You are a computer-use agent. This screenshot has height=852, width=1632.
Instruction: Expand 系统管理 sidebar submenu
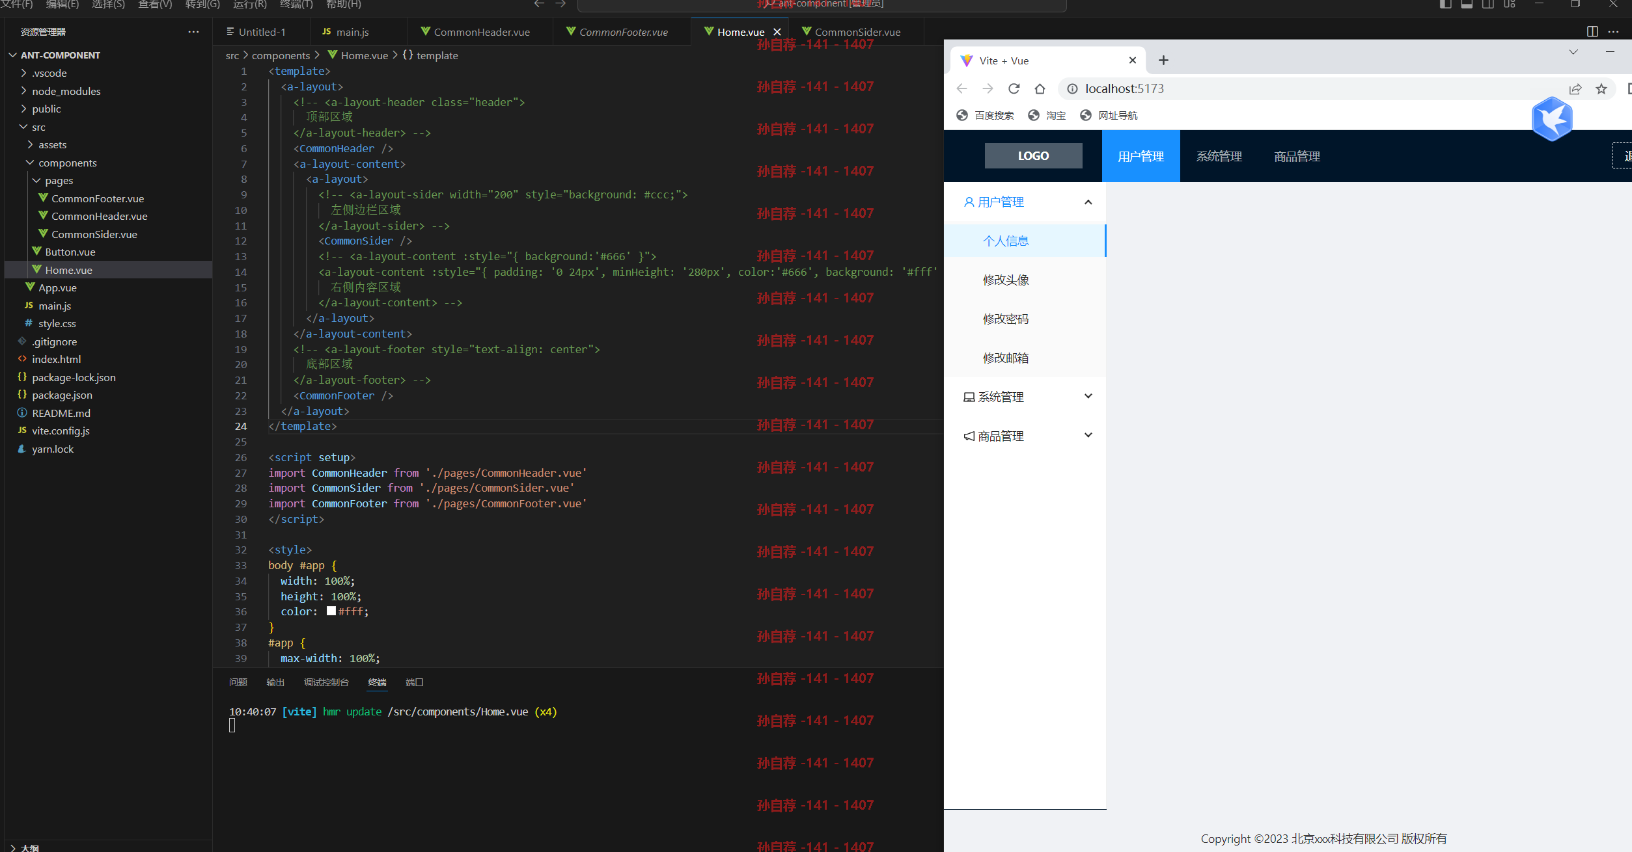click(1025, 397)
